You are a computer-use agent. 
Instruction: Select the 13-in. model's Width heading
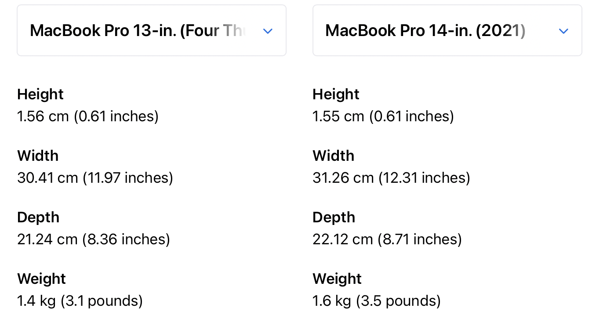point(38,156)
